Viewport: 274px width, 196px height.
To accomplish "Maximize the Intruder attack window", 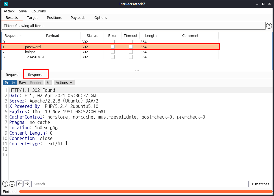I will coord(263,4).
